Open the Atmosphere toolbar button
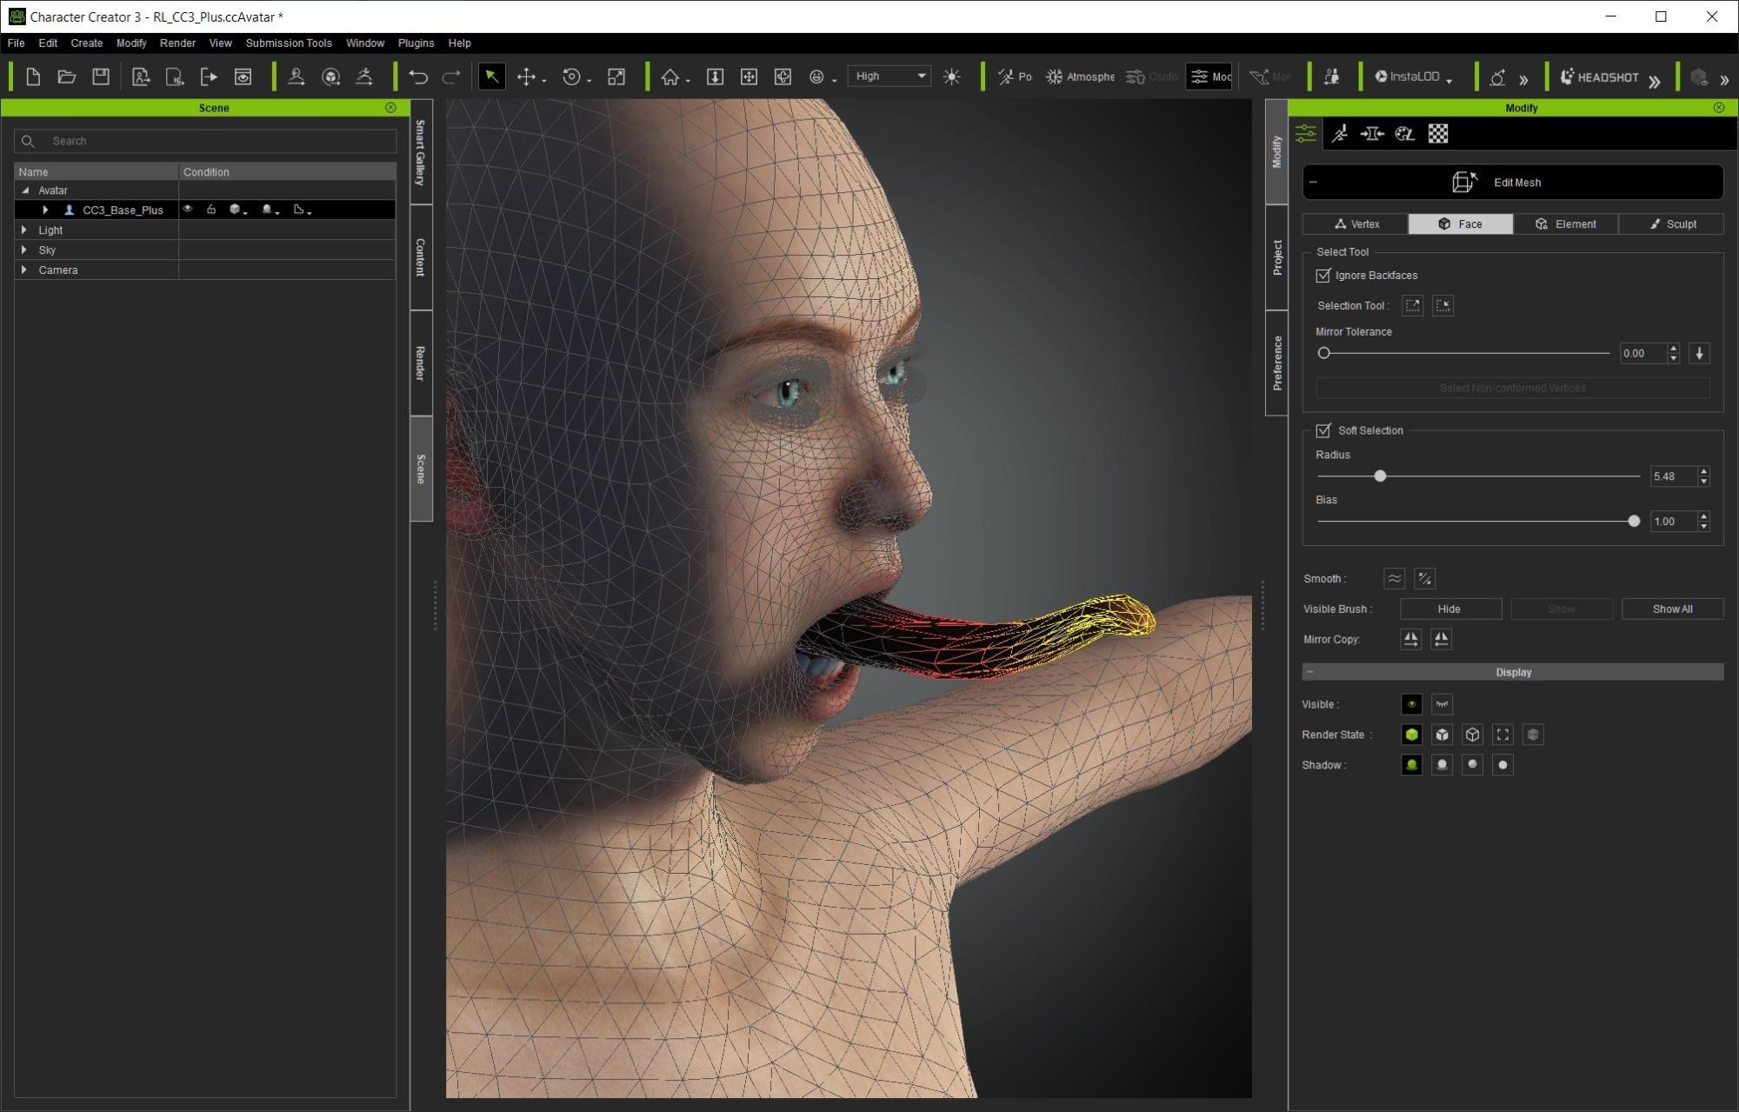 [1080, 77]
